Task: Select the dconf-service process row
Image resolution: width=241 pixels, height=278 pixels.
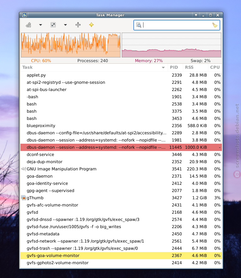Action: [x=121, y=155]
